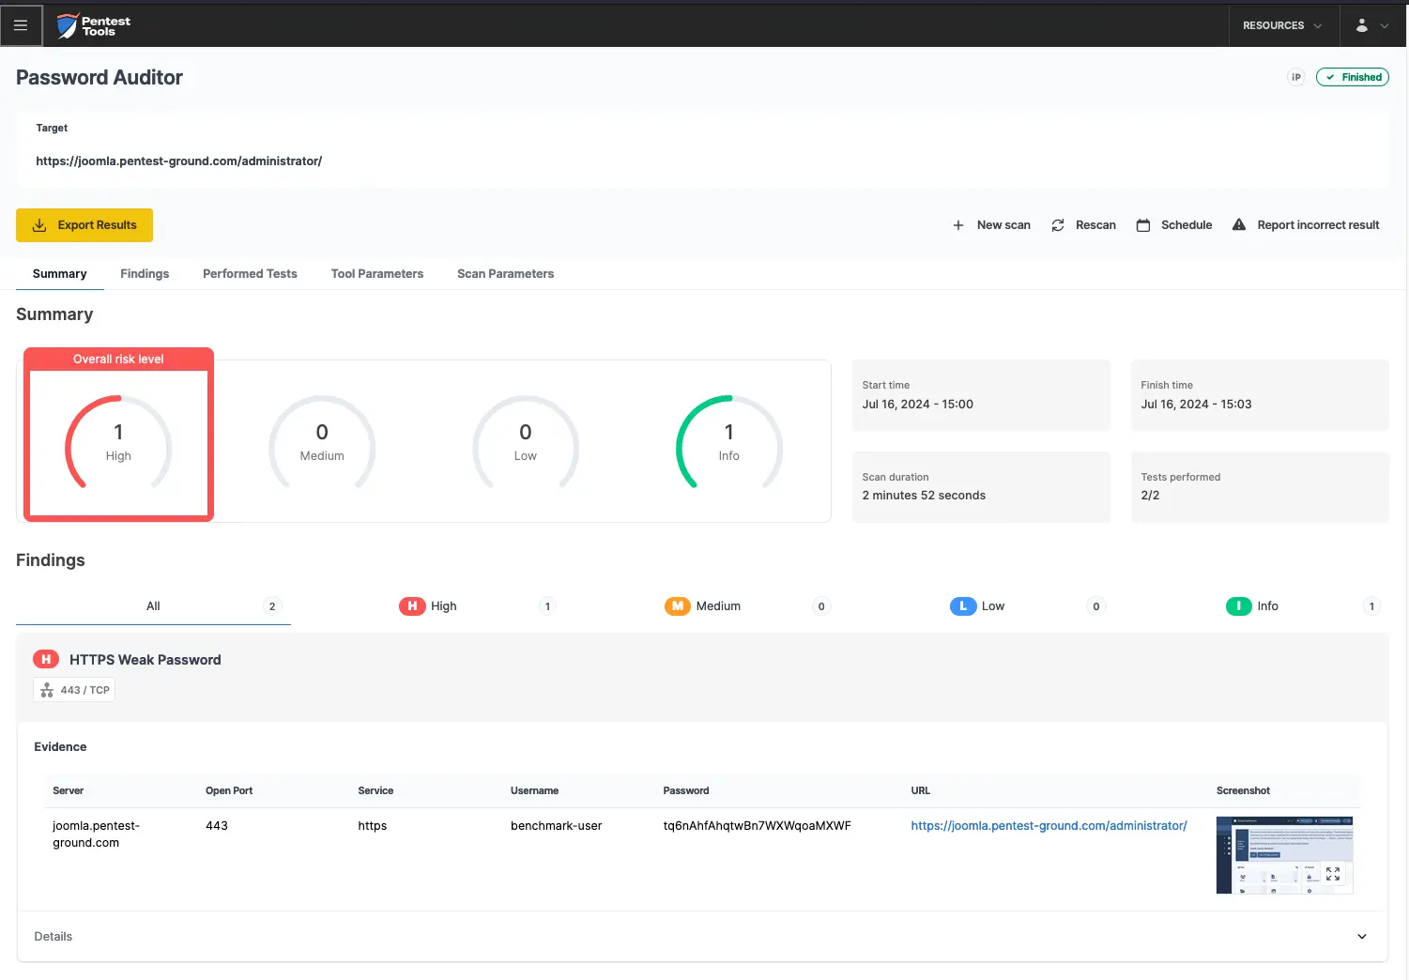Image resolution: width=1409 pixels, height=980 pixels.
Task: Click the green I Info severity badge
Action: click(x=1239, y=606)
